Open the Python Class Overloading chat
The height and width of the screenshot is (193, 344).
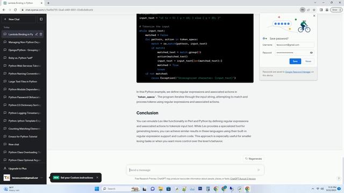coord(23,152)
